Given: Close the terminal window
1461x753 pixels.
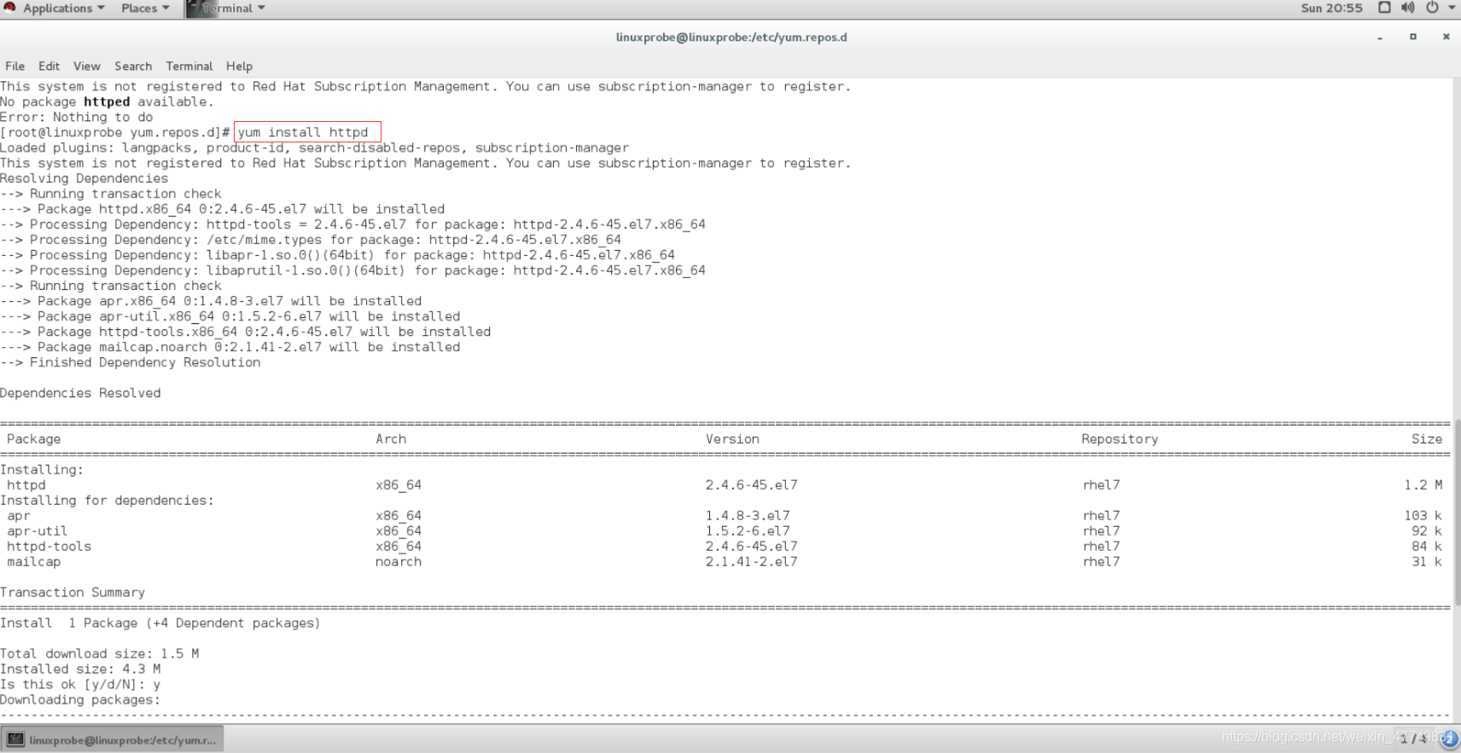Looking at the screenshot, I should click(x=1446, y=37).
